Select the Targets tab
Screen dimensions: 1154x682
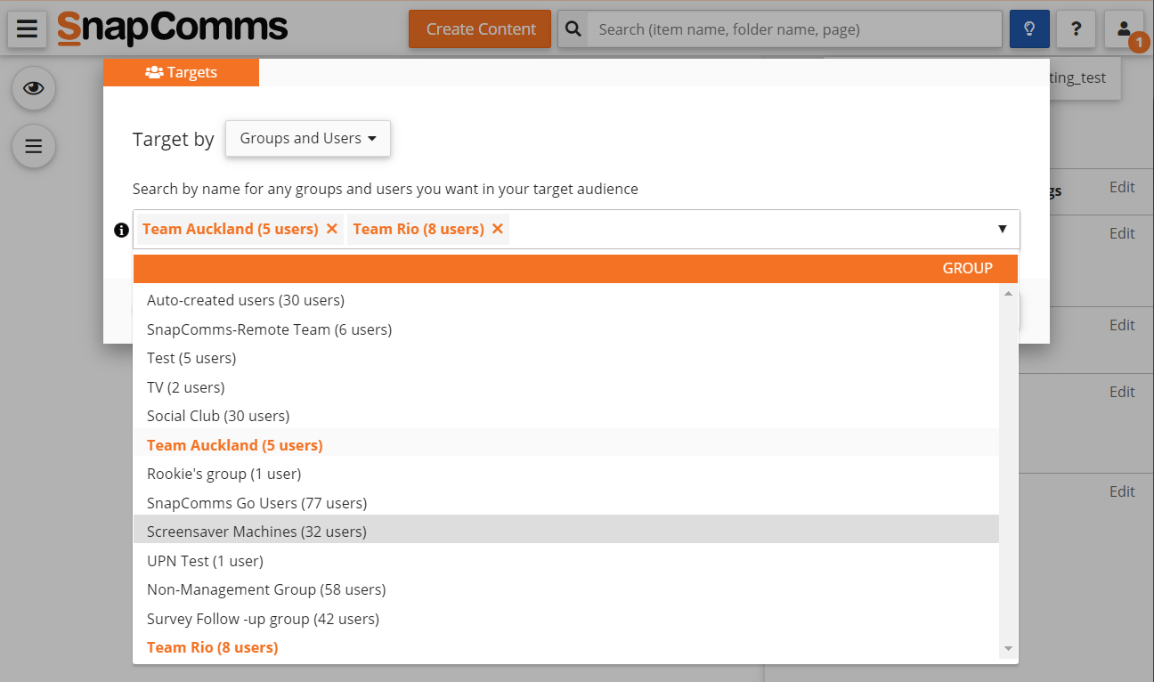point(181,72)
